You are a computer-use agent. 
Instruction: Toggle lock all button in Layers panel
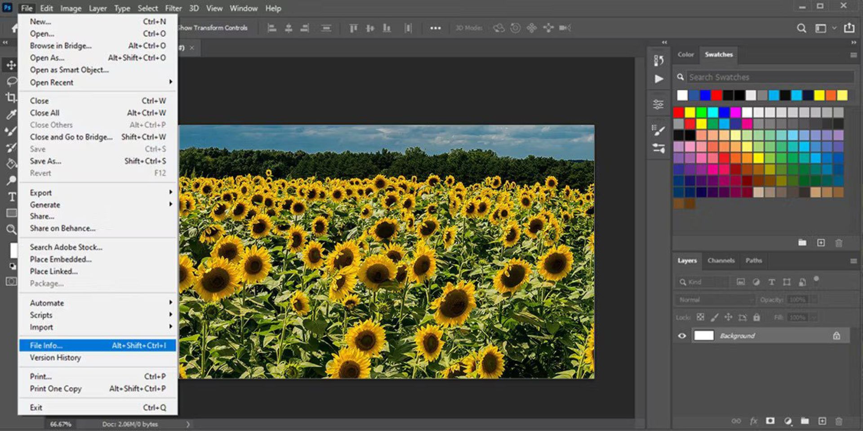756,317
